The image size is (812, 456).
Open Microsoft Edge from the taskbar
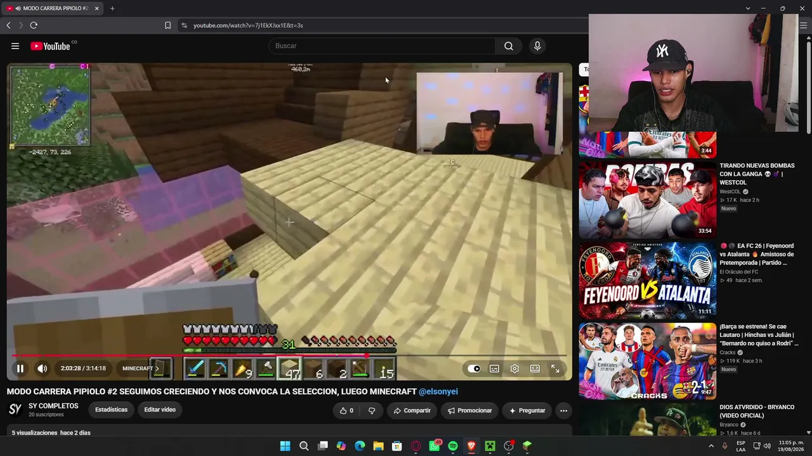(x=360, y=446)
